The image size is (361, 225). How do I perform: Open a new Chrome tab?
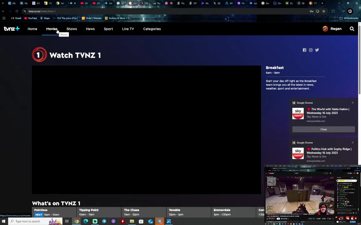322,3
